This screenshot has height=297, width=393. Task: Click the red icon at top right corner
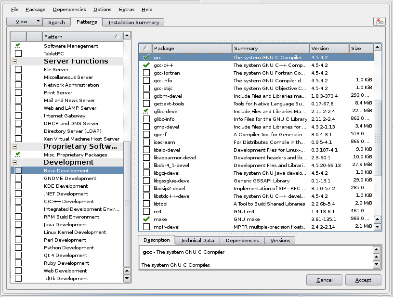(380, 22)
